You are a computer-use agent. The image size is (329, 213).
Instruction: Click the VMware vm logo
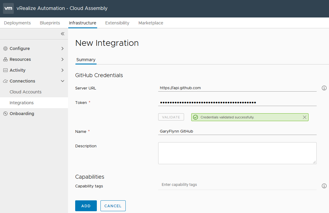(8, 8)
